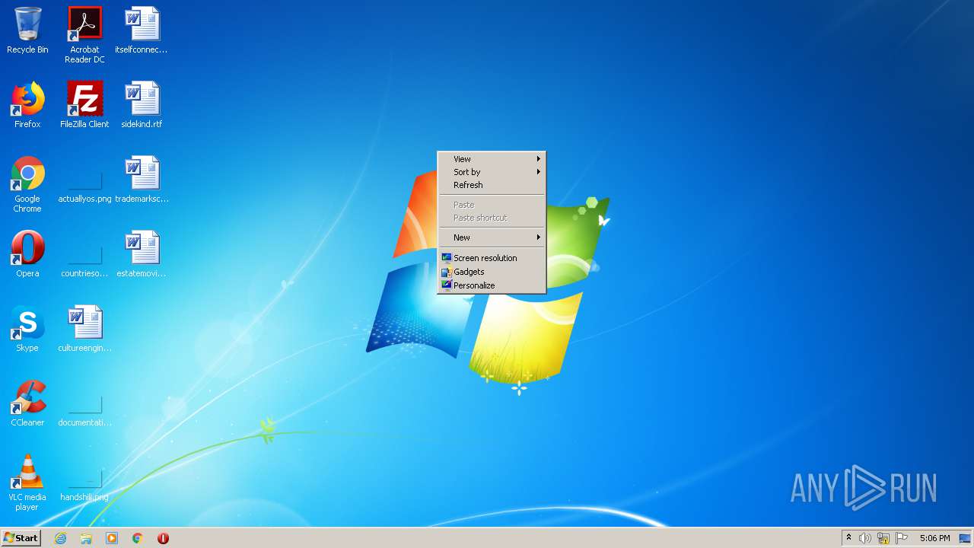Expand the New submenu

(492, 237)
